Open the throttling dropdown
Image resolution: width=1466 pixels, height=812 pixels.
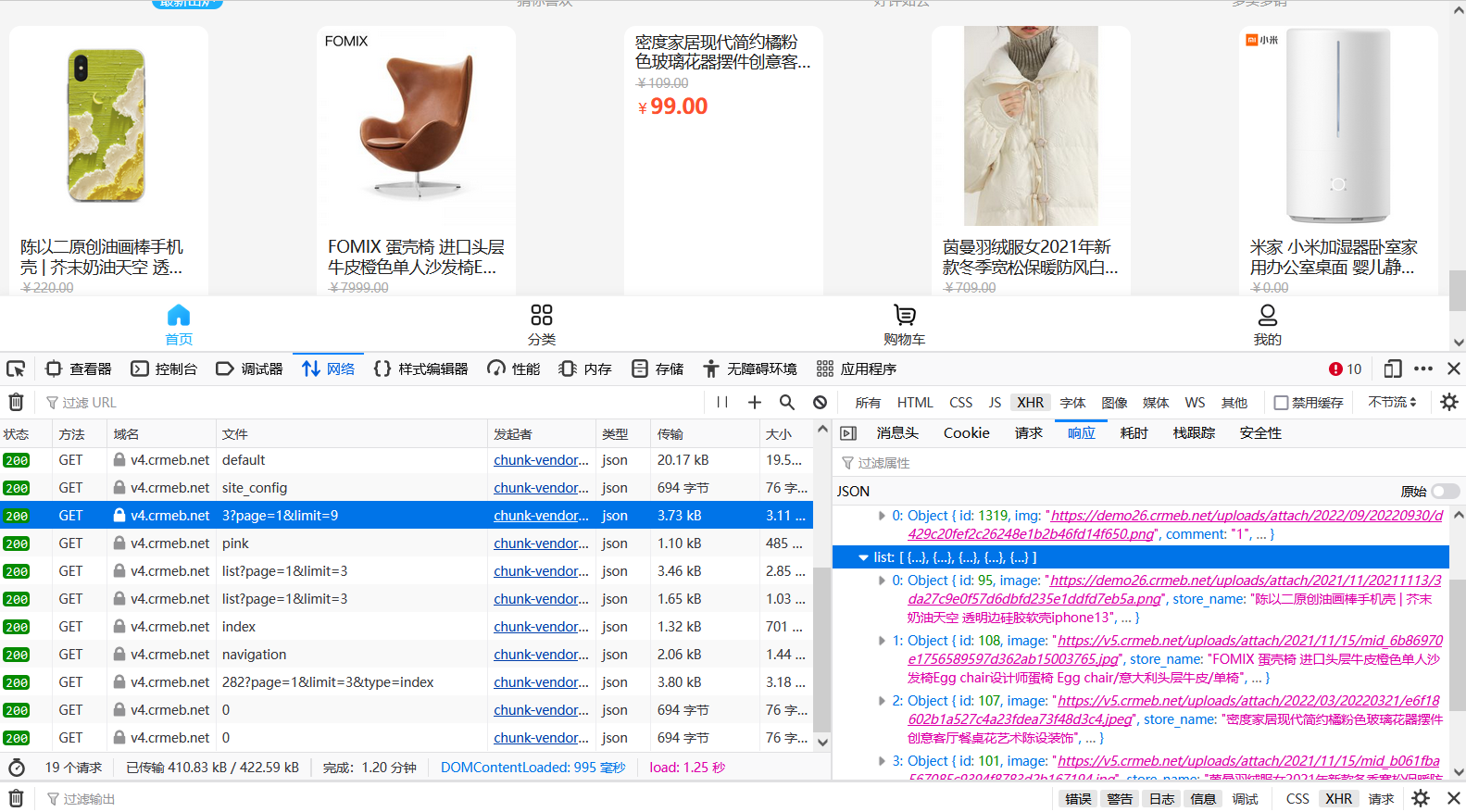tap(1392, 402)
